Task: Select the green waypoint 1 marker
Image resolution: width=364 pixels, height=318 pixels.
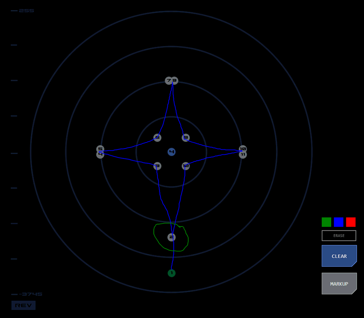Action: click(x=171, y=273)
